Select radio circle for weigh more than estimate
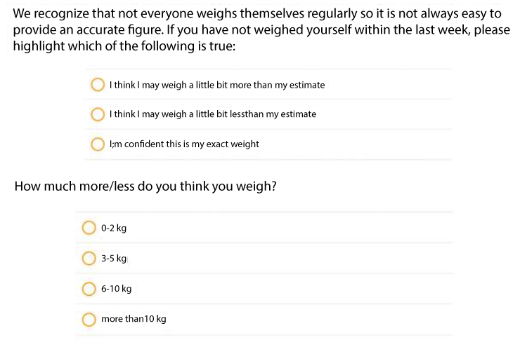Viewport: 520px width, 347px height. (98, 85)
